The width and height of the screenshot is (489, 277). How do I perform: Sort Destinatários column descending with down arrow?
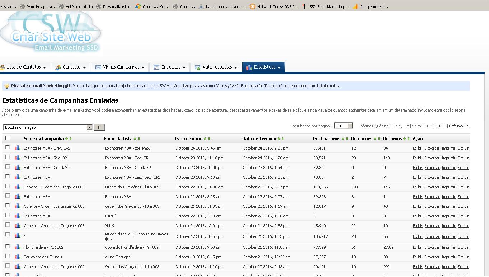[347, 138]
